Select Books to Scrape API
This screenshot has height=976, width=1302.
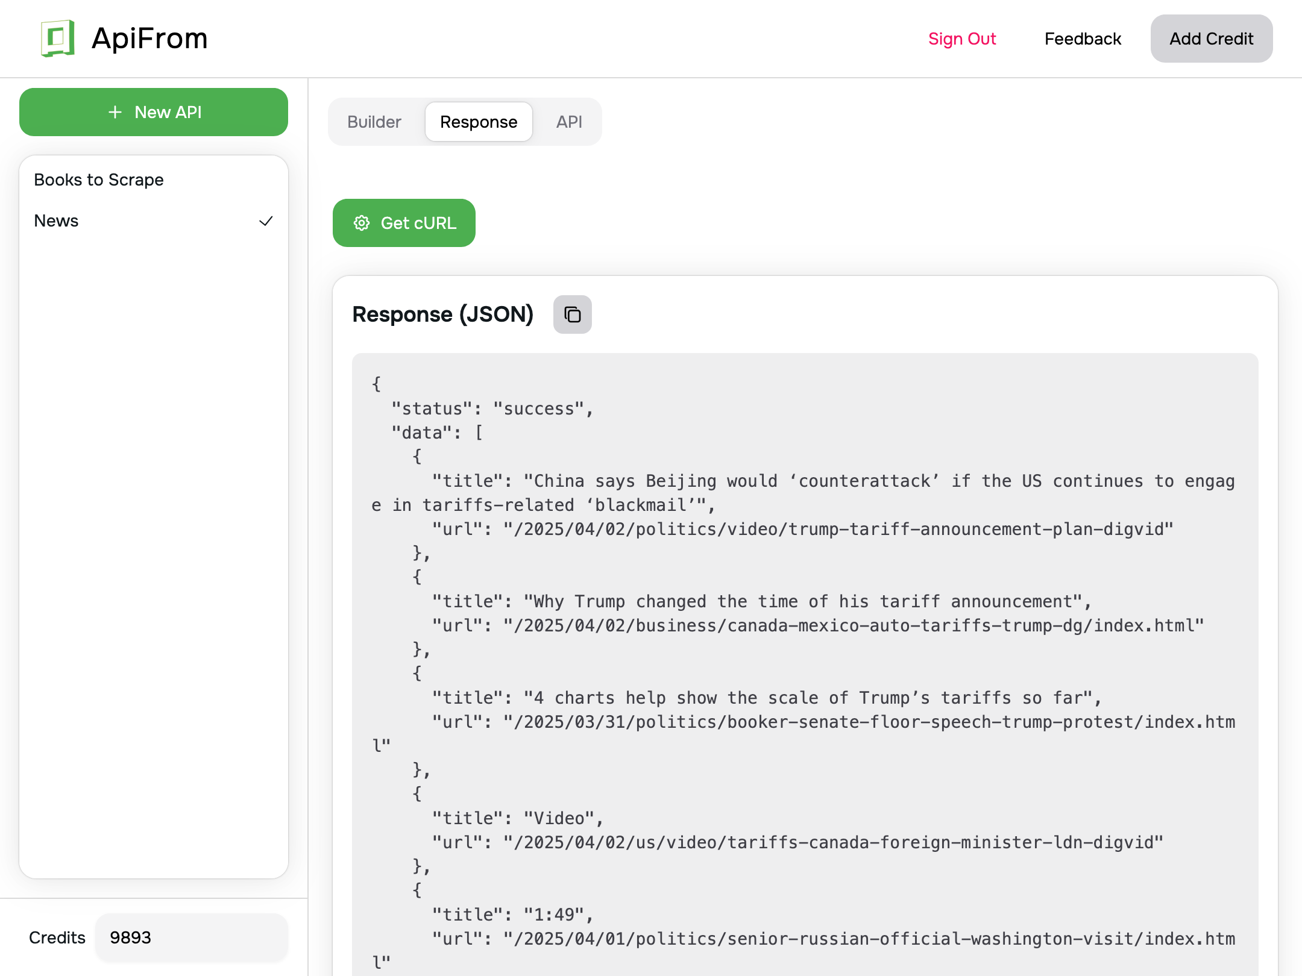click(x=154, y=180)
